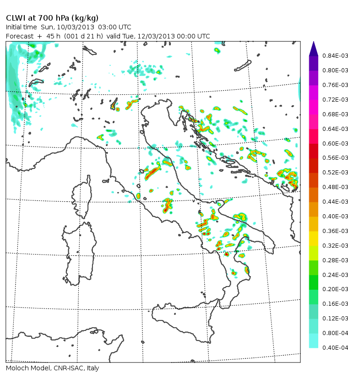Click the 0.56E-03 legend label
Image resolution: width=348 pixels, height=379 pixels.
coord(335,158)
